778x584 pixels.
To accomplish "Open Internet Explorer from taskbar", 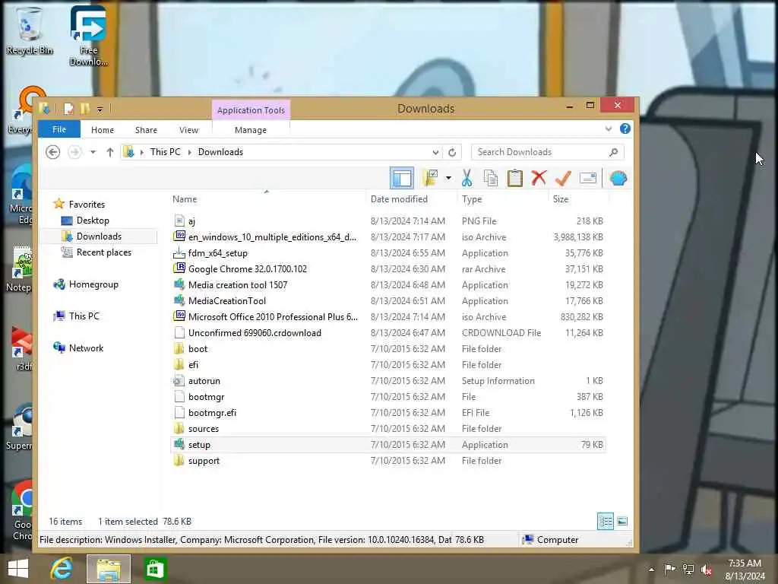I will click(x=62, y=569).
